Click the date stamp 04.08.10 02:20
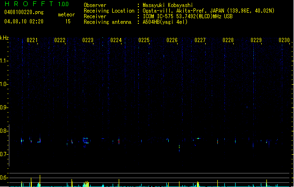 [24, 22]
